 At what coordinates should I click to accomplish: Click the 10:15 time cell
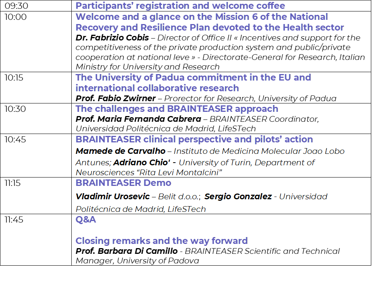[x=36, y=87]
